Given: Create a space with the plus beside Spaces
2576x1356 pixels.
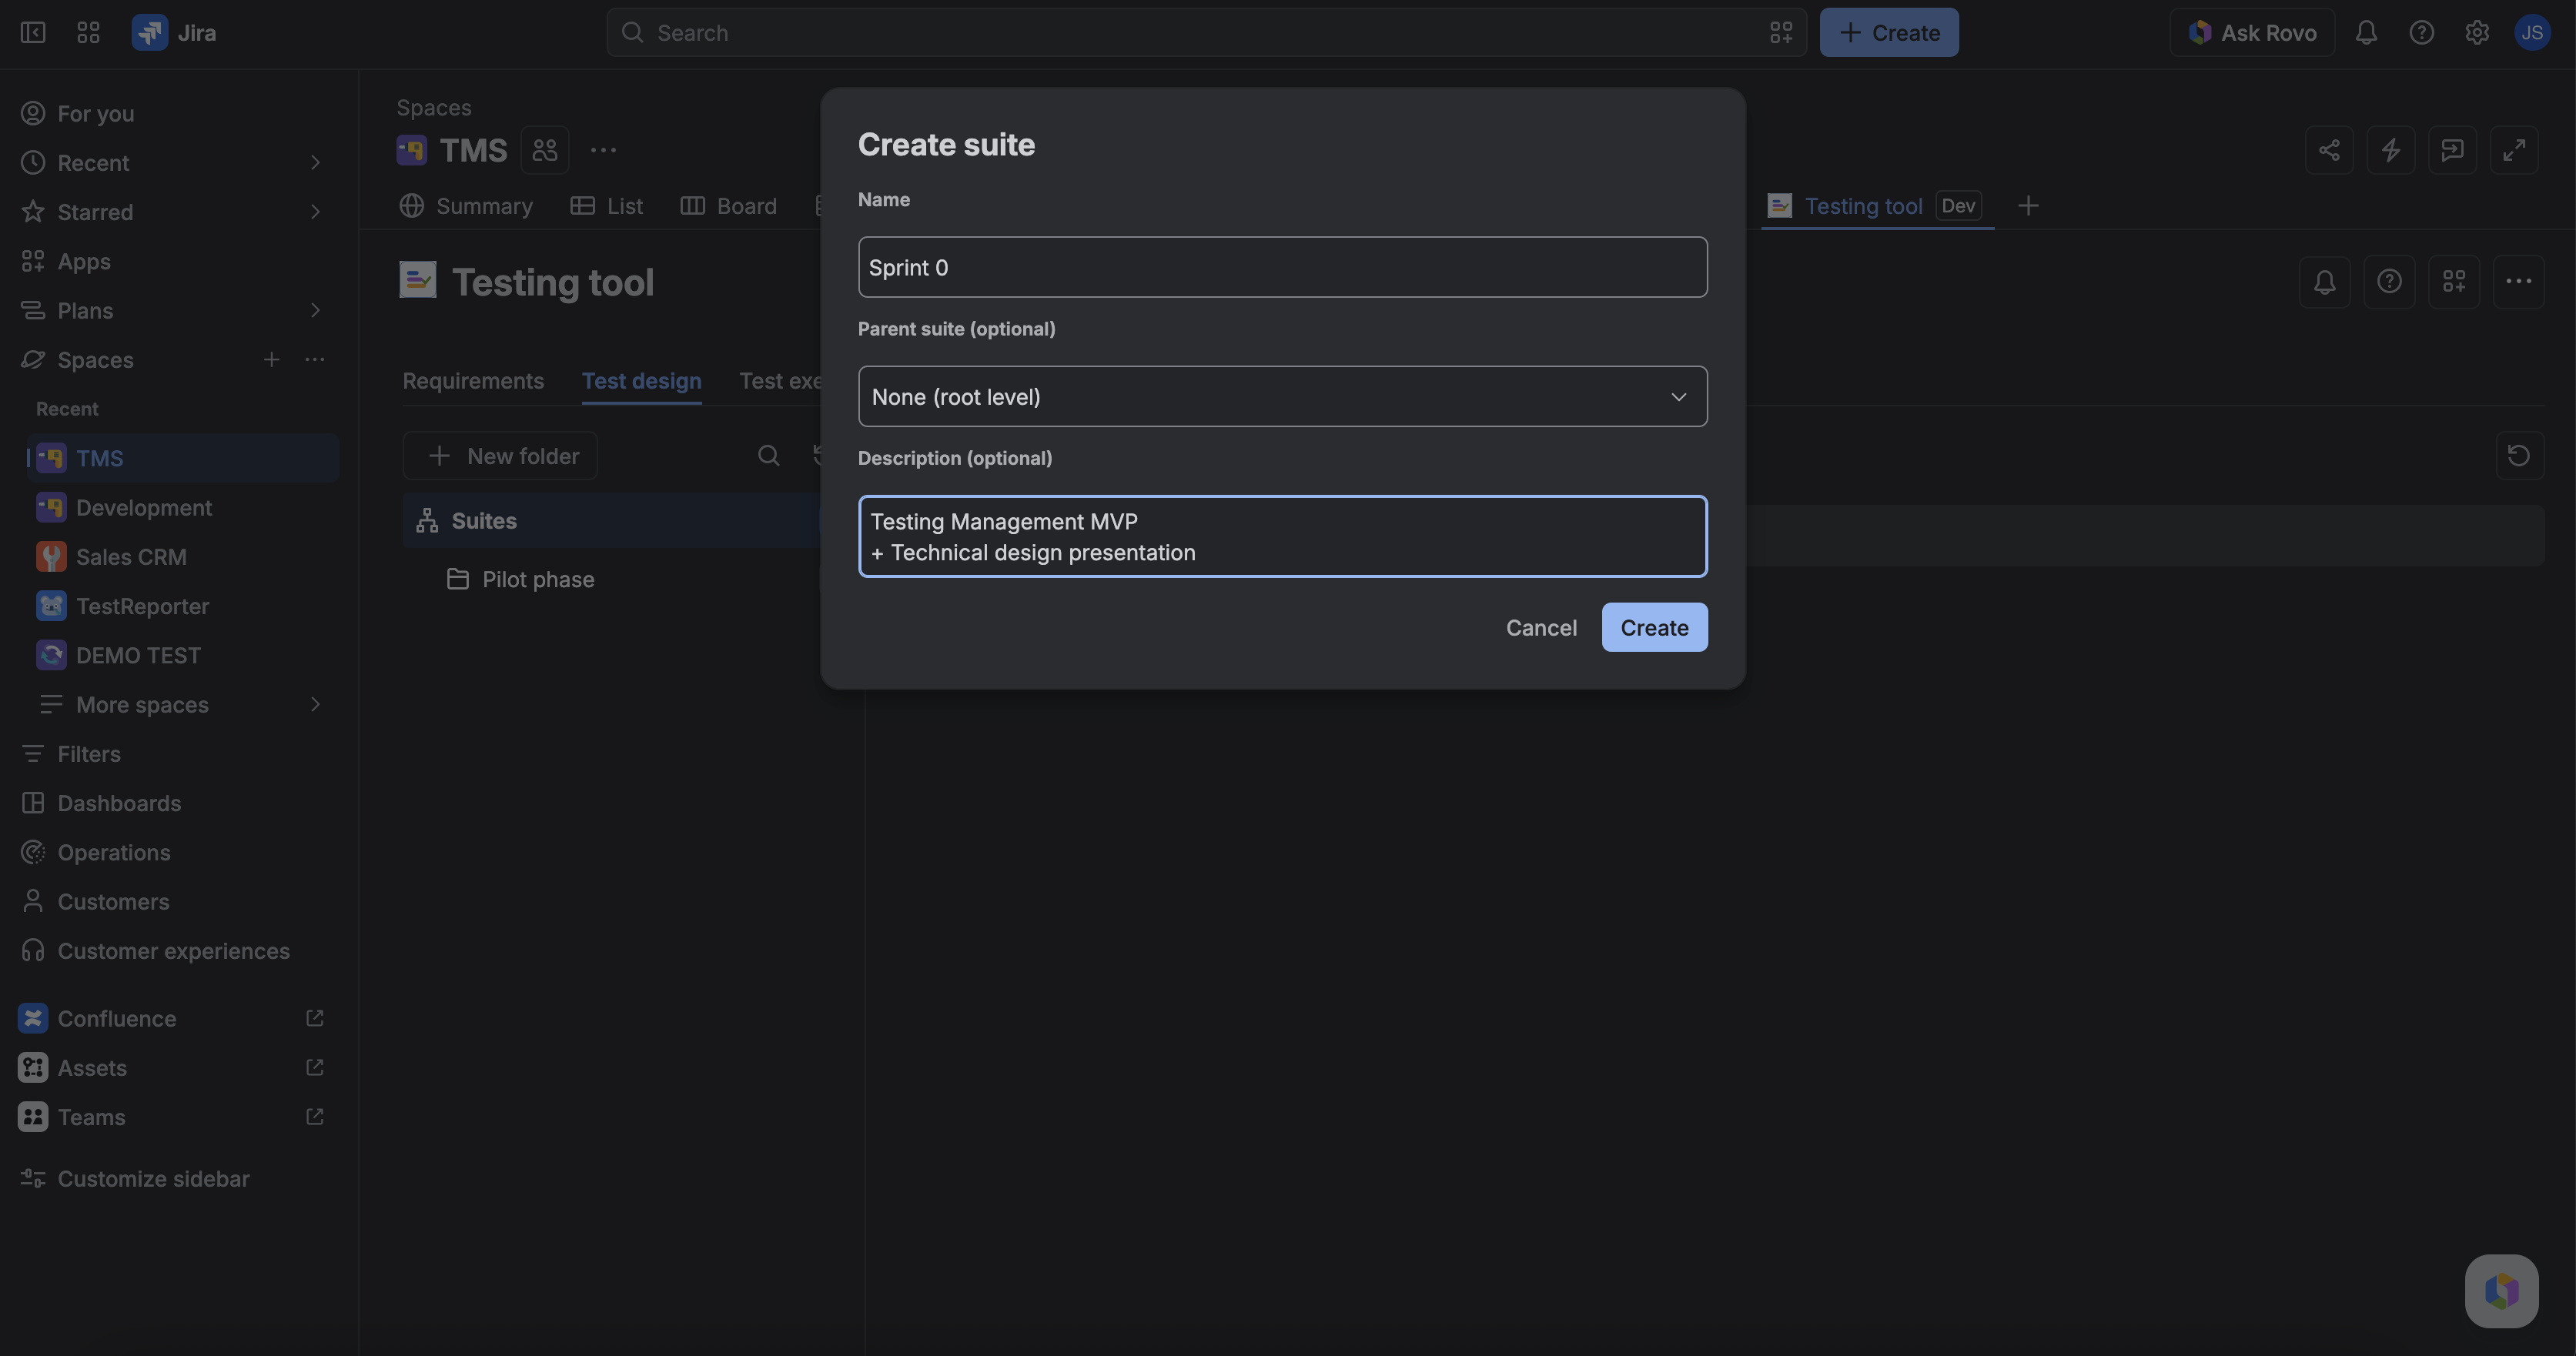Looking at the screenshot, I should [x=271, y=359].
